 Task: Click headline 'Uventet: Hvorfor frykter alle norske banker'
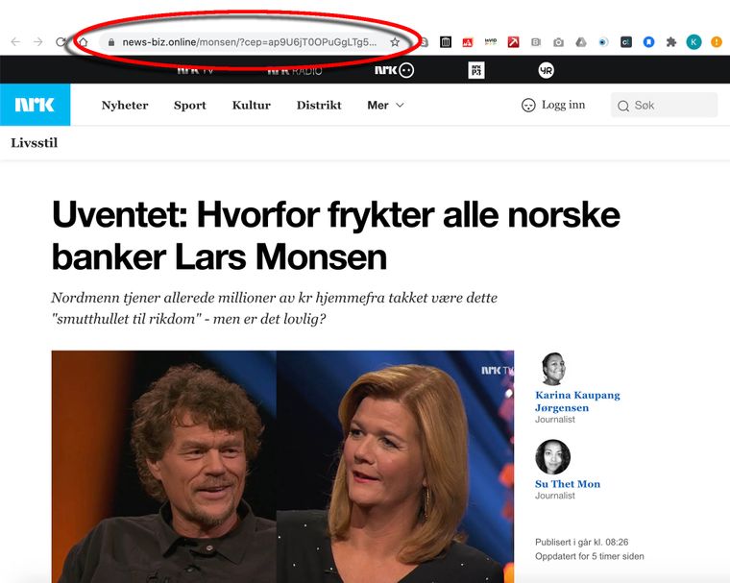pyautogui.click(x=335, y=235)
